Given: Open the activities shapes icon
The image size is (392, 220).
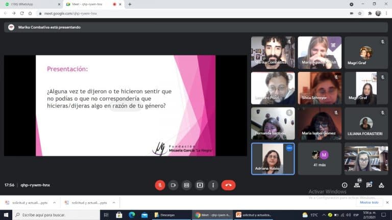Looking at the screenshot, I should coord(381,185).
